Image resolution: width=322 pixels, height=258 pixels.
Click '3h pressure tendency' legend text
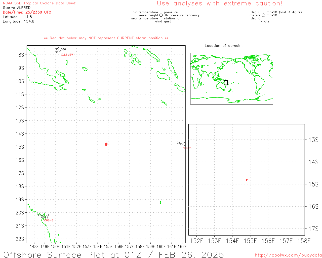point(182,15)
